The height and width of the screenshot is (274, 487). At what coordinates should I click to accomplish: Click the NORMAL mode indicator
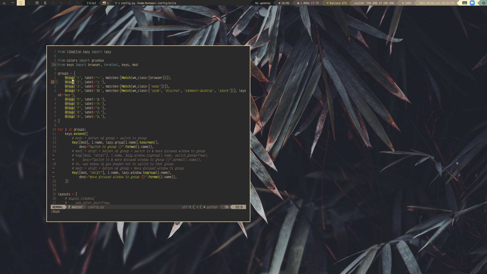[x=58, y=207]
